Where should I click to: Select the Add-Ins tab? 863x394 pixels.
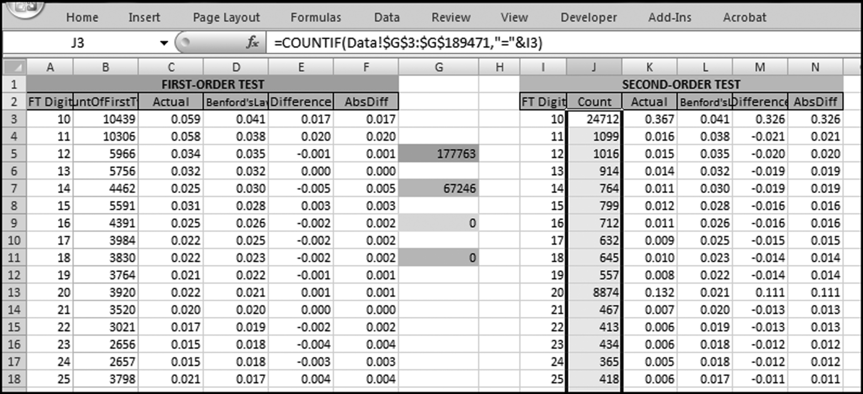(x=670, y=17)
